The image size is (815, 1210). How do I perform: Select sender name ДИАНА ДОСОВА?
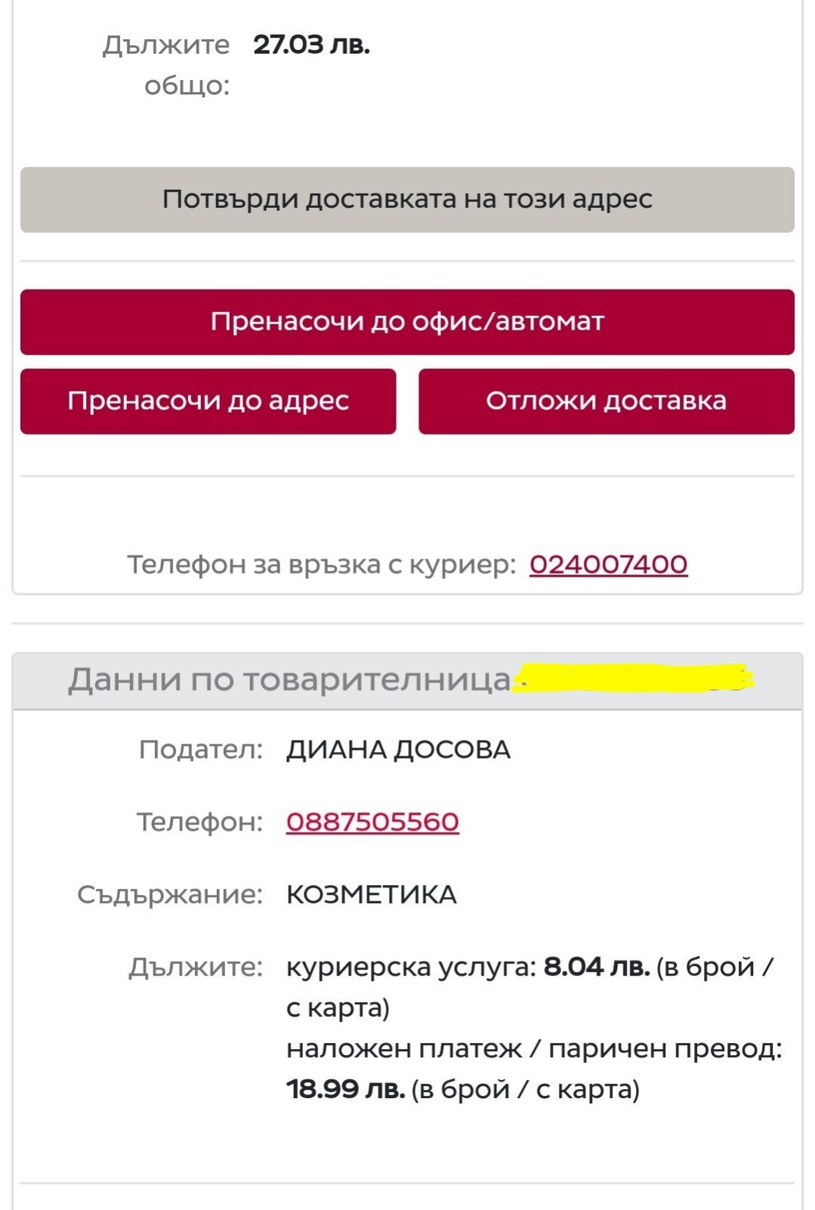click(x=398, y=750)
